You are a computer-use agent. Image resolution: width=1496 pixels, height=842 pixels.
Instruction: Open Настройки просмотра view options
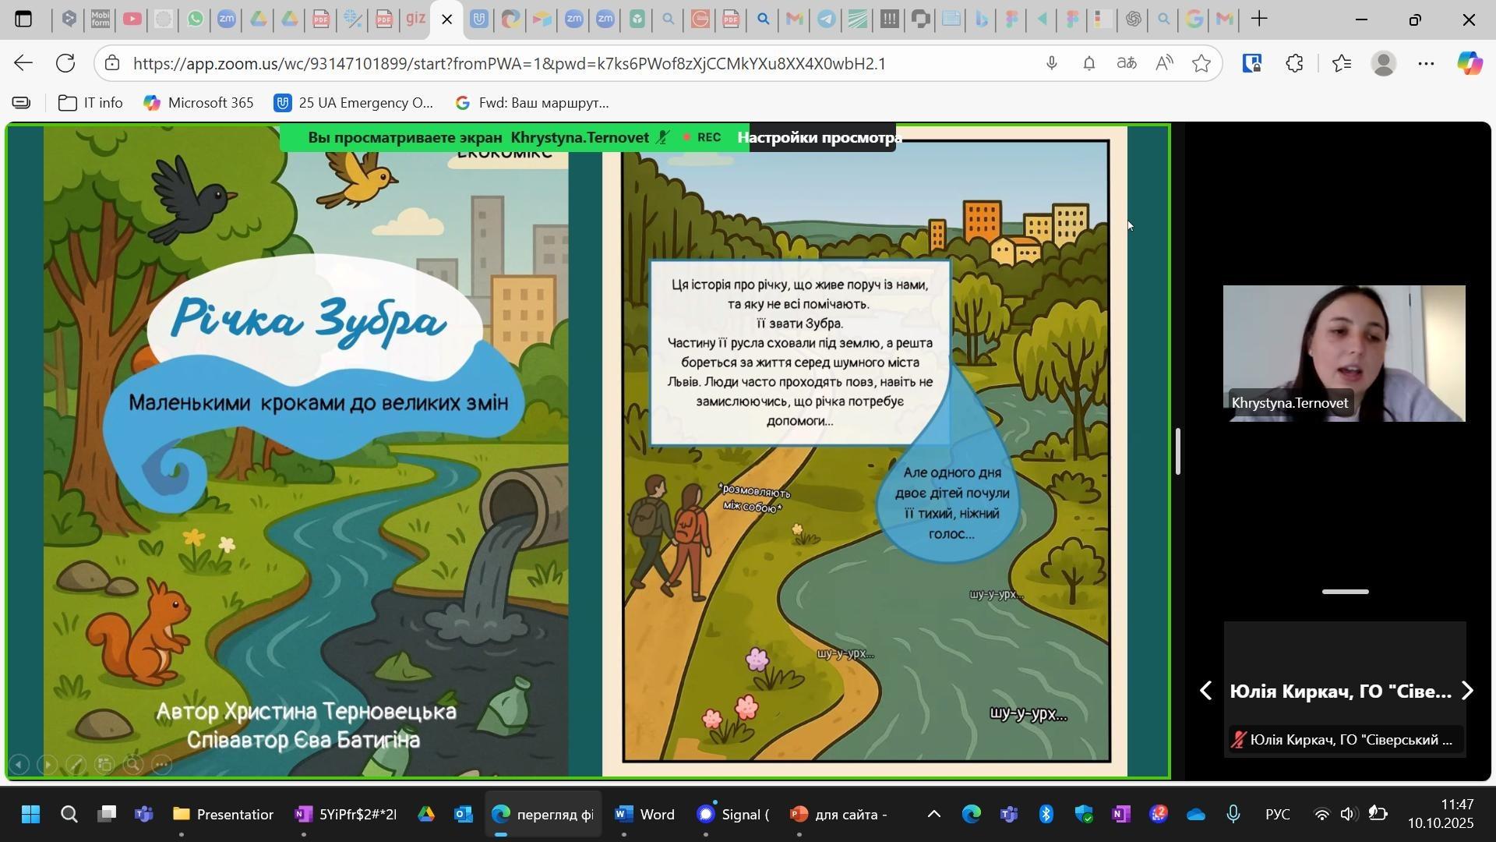pyautogui.click(x=820, y=138)
